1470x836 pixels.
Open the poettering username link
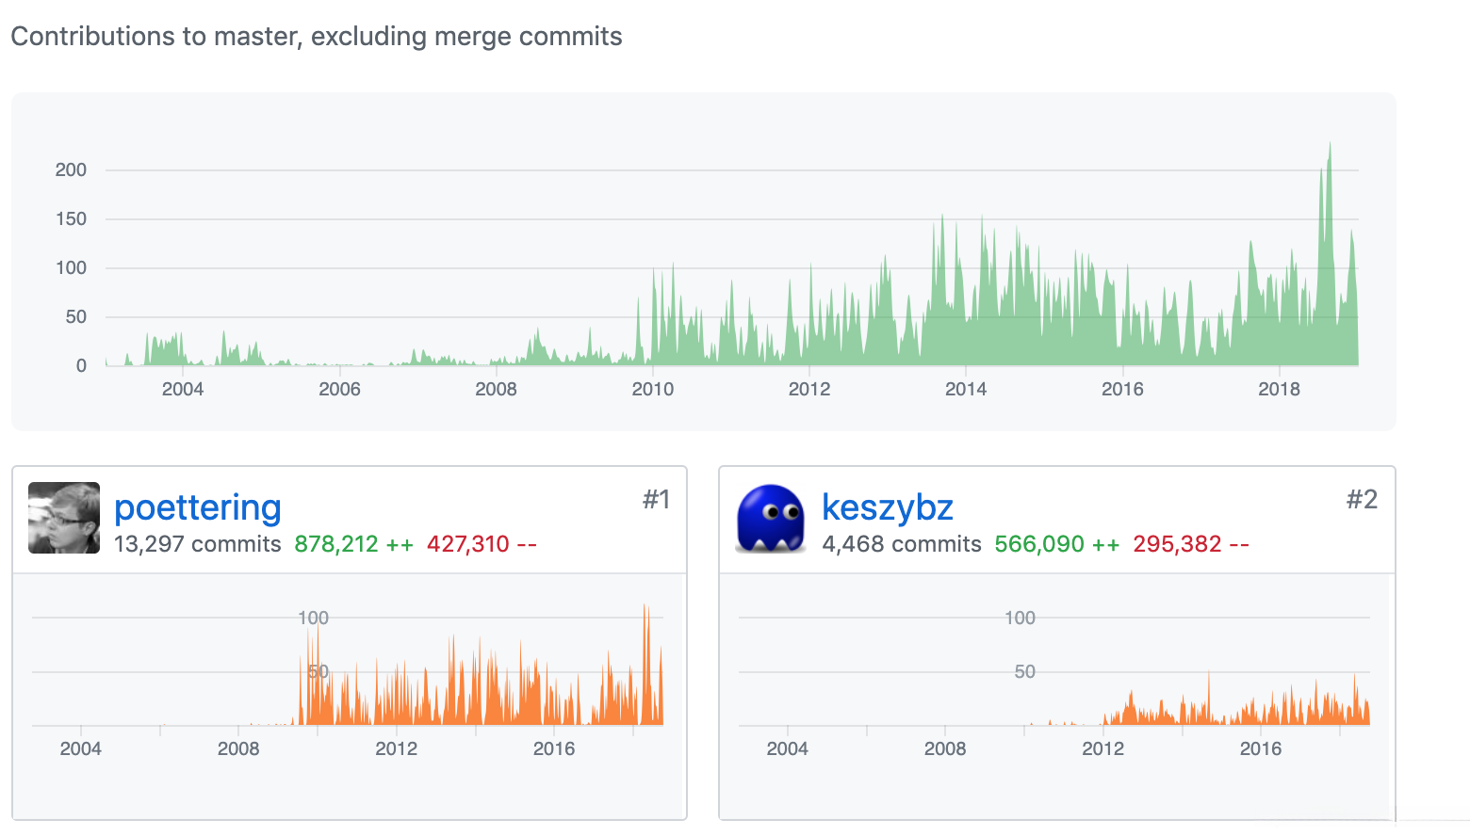tap(198, 507)
